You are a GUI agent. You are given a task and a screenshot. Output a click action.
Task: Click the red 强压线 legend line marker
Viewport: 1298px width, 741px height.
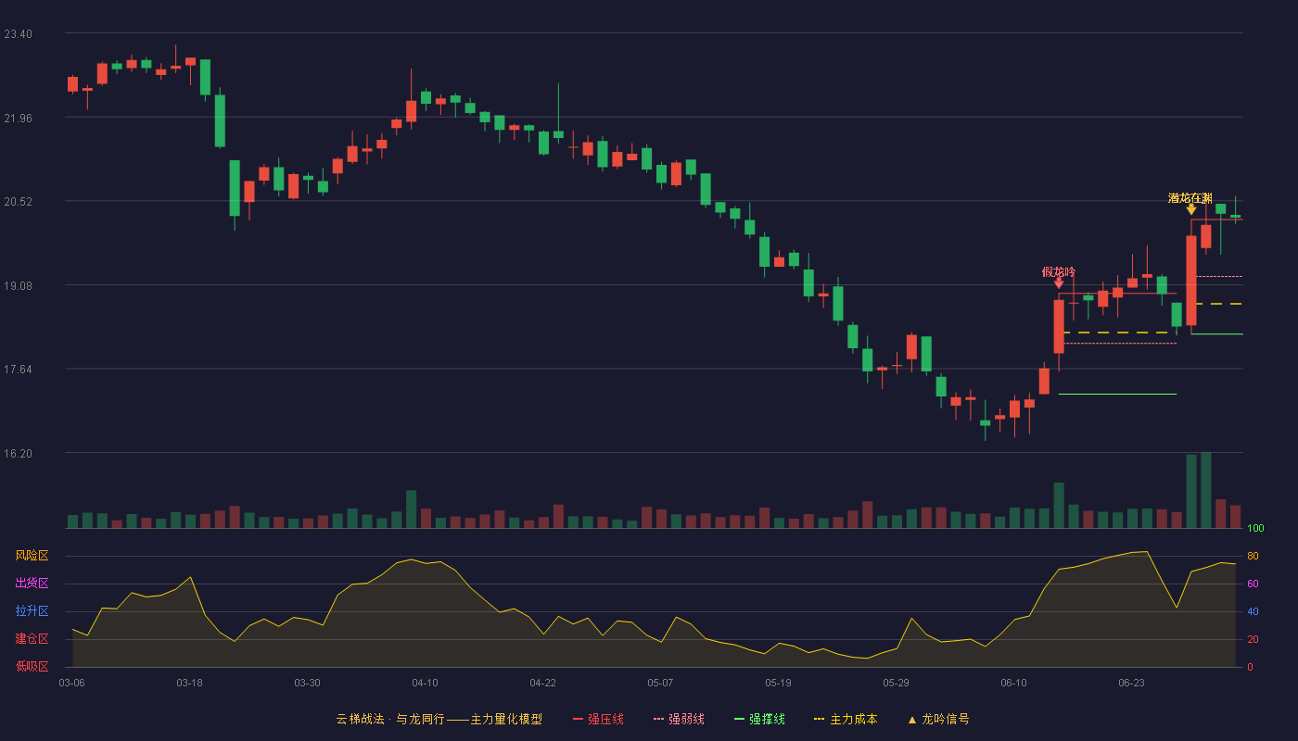tap(579, 720)
